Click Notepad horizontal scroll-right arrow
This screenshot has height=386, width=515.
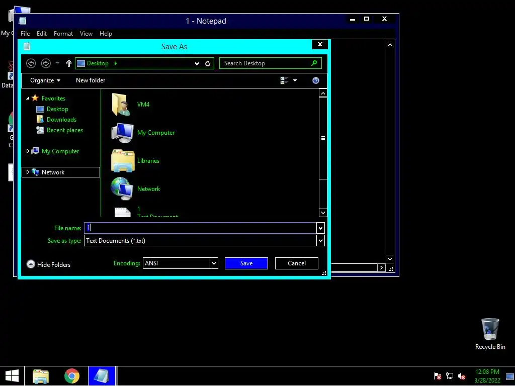click(381, 268)
